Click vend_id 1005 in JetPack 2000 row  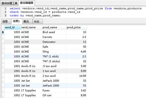pyautogui.click(x=12, y=86)
